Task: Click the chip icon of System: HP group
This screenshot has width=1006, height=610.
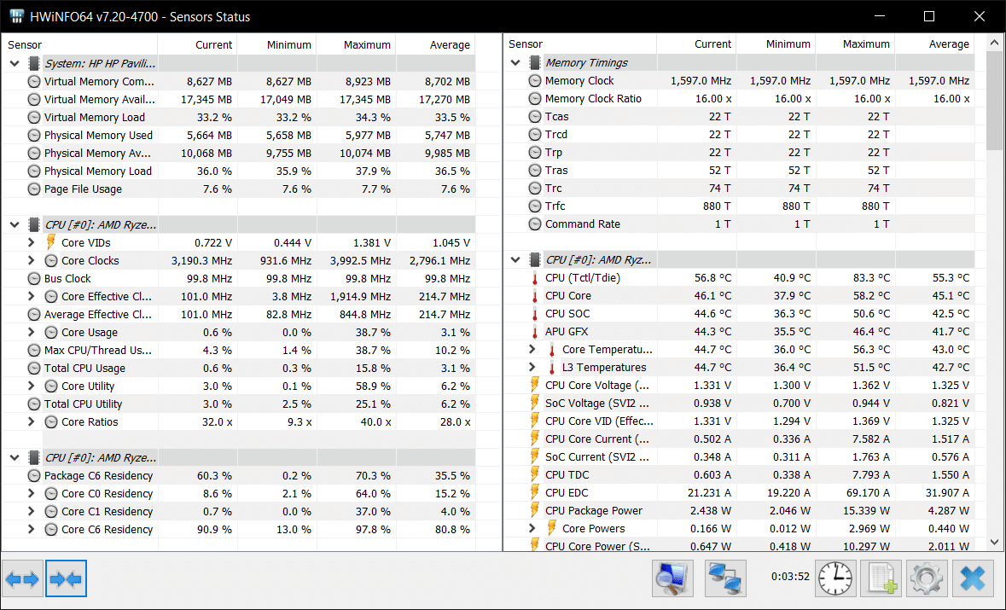Action: coord(34,63)
